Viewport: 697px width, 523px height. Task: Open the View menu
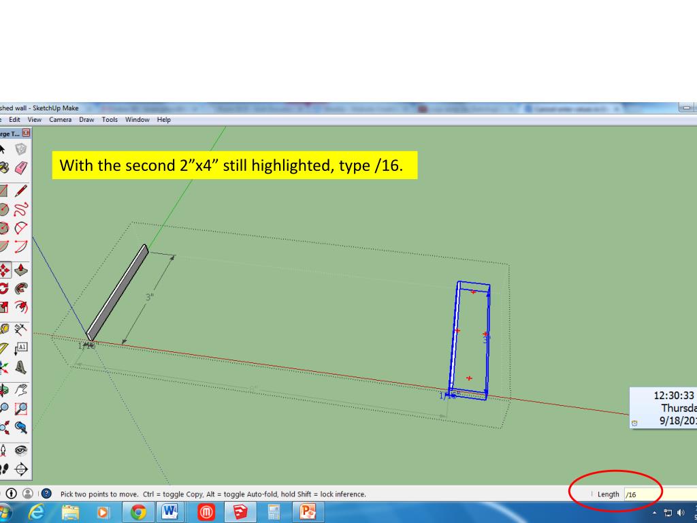pos(34,120)
